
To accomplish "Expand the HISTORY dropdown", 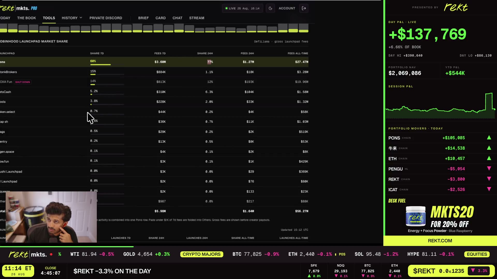I will pyautogui.click(x=72, y=18).
